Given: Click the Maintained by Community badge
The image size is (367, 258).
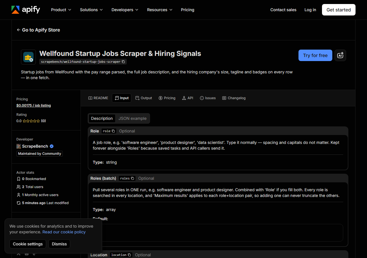Looking at the screenshot, I should 40,154.
